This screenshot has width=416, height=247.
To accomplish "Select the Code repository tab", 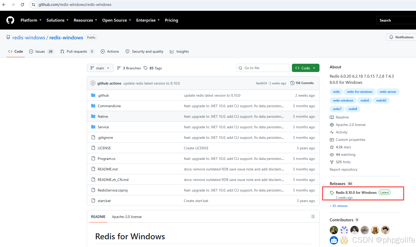I will click(16, 52).
